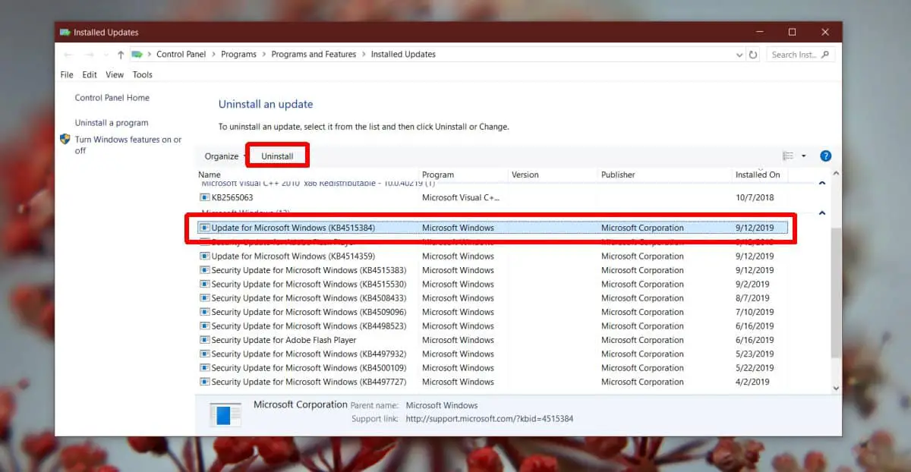This screenshot has width=911, height=472.
Task: Open the Recent locations dropdown arrow
Action: (106, 55)
